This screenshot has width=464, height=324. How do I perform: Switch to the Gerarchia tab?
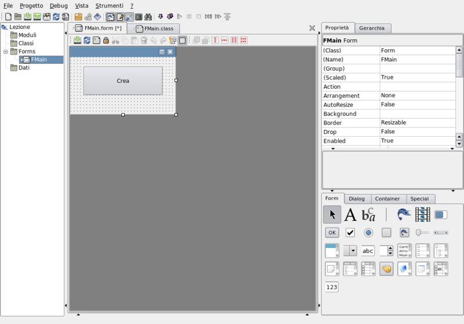pos(372,28)
